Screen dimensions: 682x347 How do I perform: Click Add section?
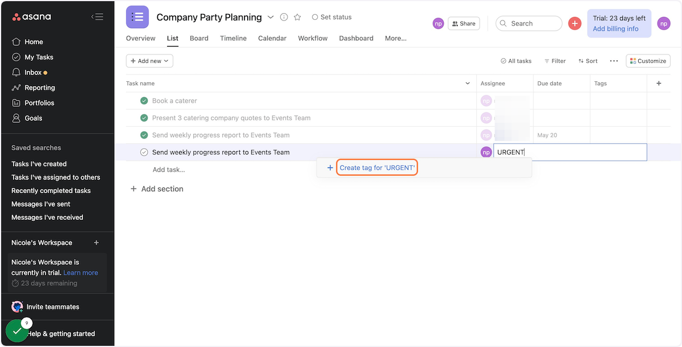click(x=156, y=189)
